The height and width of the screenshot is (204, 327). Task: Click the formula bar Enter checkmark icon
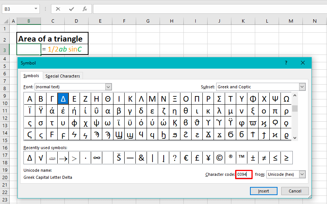pos(71,9)
